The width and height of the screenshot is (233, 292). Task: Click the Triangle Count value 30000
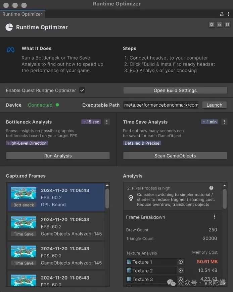coord(210,239)
